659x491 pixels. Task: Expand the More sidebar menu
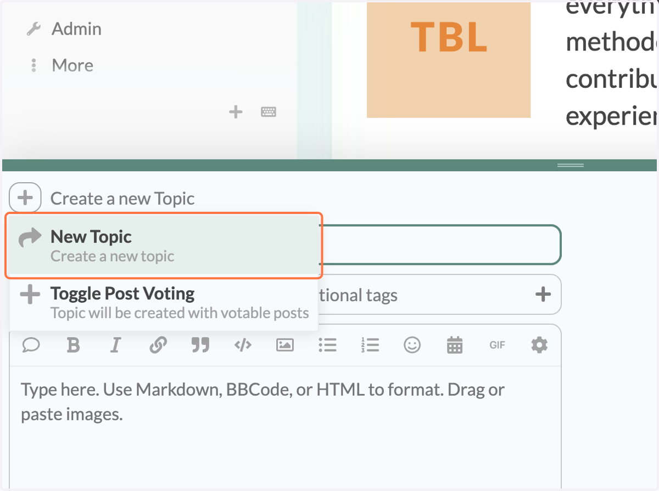click(x=60, y=66)
